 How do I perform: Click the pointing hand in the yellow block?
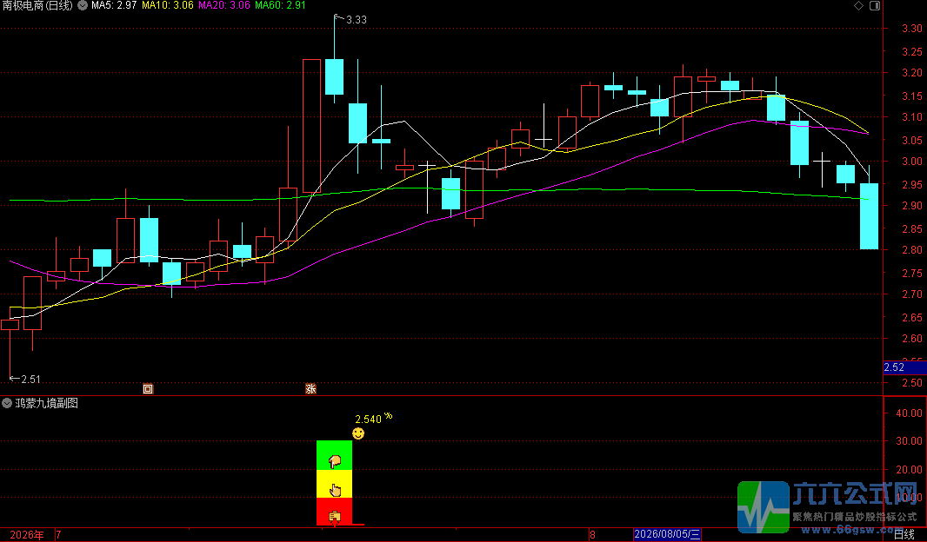point(335,490)
